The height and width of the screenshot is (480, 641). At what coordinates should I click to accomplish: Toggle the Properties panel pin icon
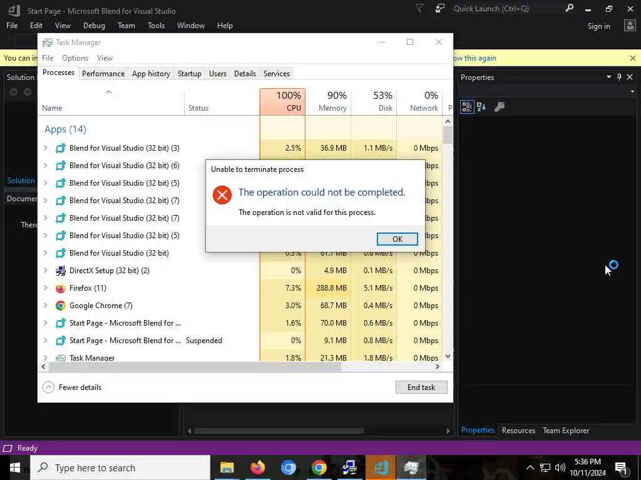619,77
